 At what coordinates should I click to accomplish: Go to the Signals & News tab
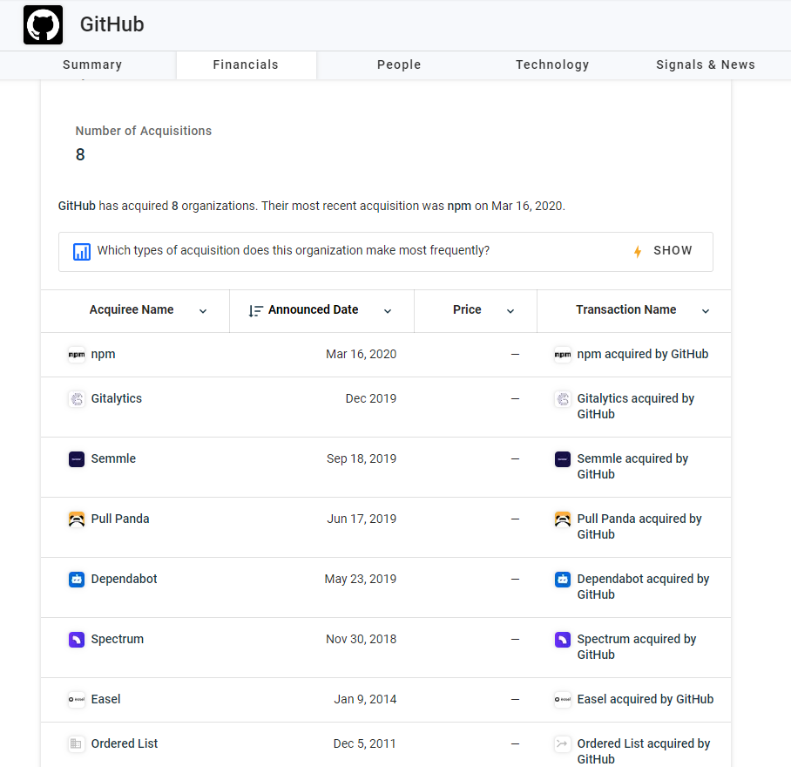(706, 64)
